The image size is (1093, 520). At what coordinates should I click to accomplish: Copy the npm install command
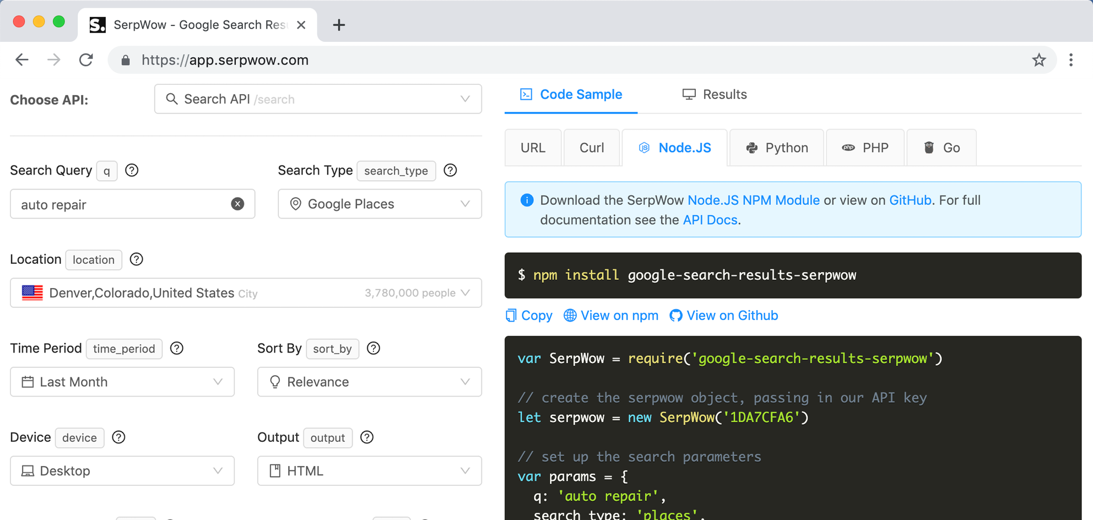(529, 316)
